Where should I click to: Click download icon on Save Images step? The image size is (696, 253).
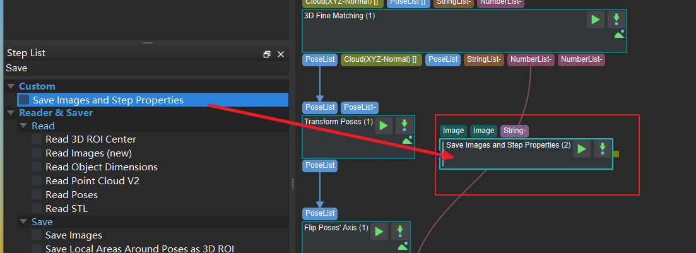tap(603, 149)
